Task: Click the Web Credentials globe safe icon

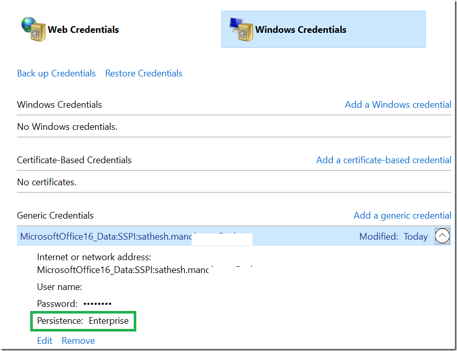Action: pos(33,29)
